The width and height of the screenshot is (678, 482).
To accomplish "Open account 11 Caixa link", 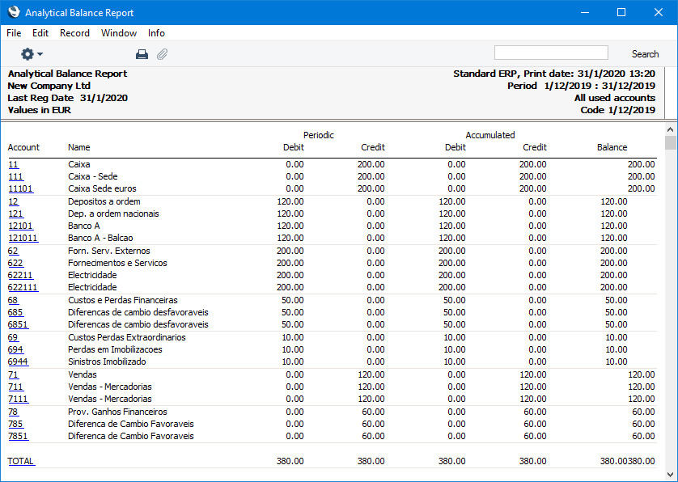I will click(x=13, y=164).
